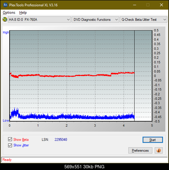
Task: Close the PlexTools window
Action: click(161, 5)
